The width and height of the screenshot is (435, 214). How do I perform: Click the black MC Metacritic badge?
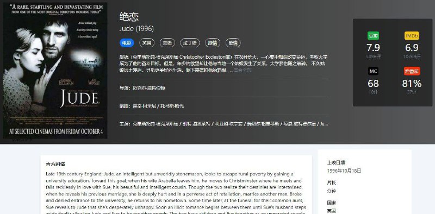click(x=373, y=71)
